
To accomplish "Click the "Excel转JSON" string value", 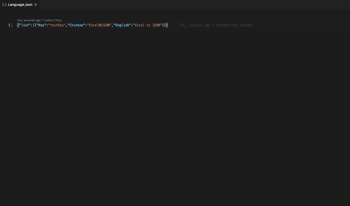I will [x=99, y=25].
